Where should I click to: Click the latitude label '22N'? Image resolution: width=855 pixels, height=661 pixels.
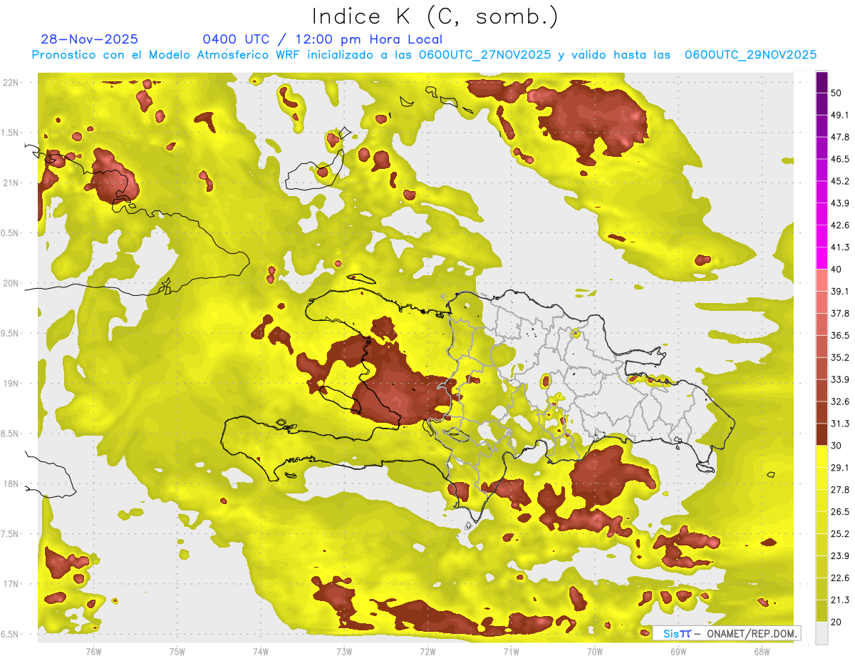[x=11, y=83]
